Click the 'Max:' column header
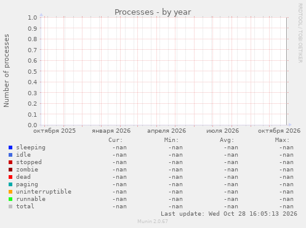 click(x=283, y=140)
